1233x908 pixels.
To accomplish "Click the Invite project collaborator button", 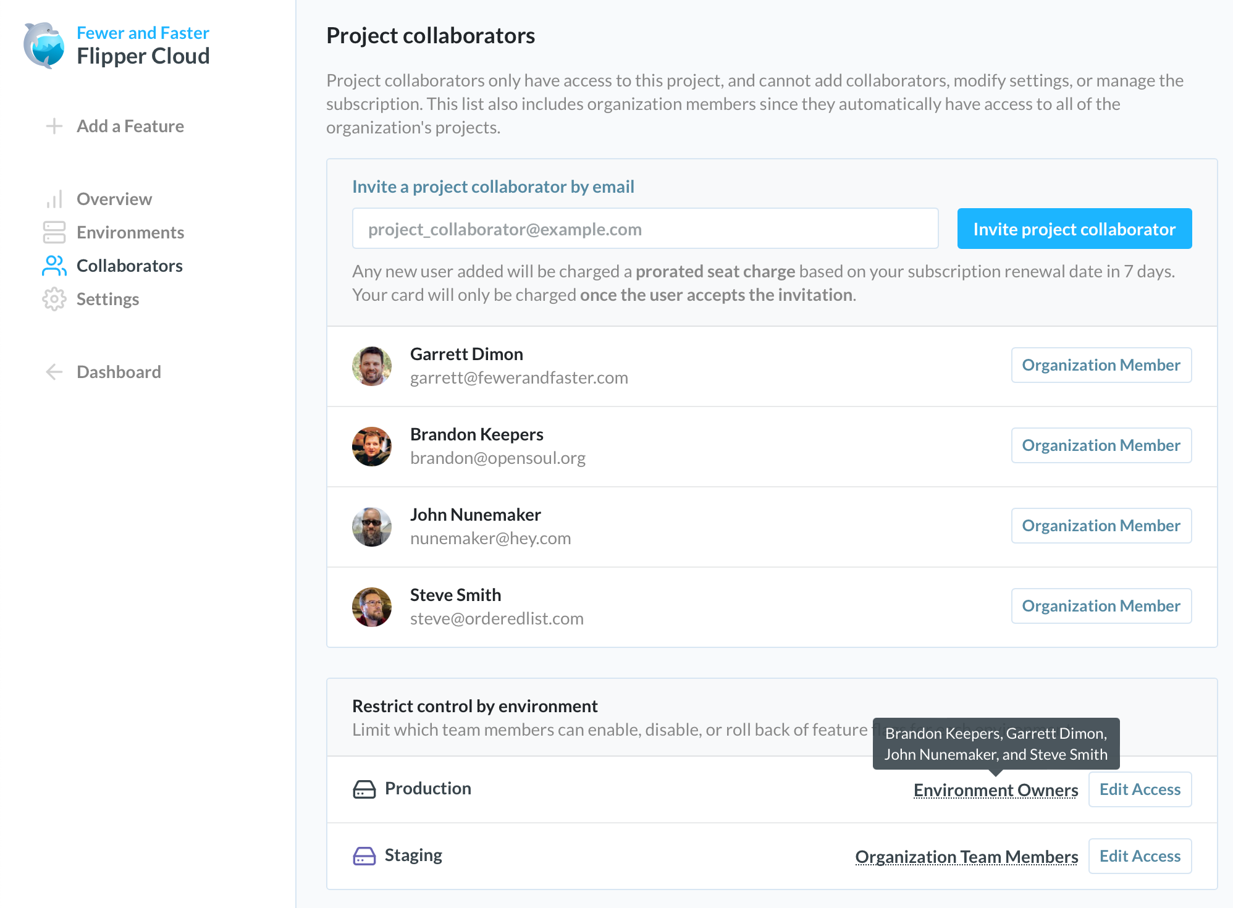I will 1074,229.
